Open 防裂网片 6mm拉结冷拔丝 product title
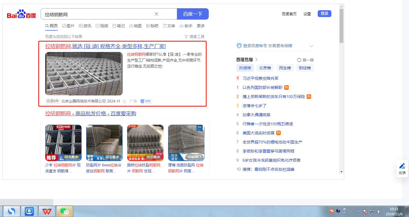Viewport: 409px width, 217px height. coord(104,168)
